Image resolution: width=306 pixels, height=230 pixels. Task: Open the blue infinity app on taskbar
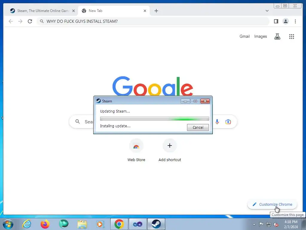(x=137, y=224)
